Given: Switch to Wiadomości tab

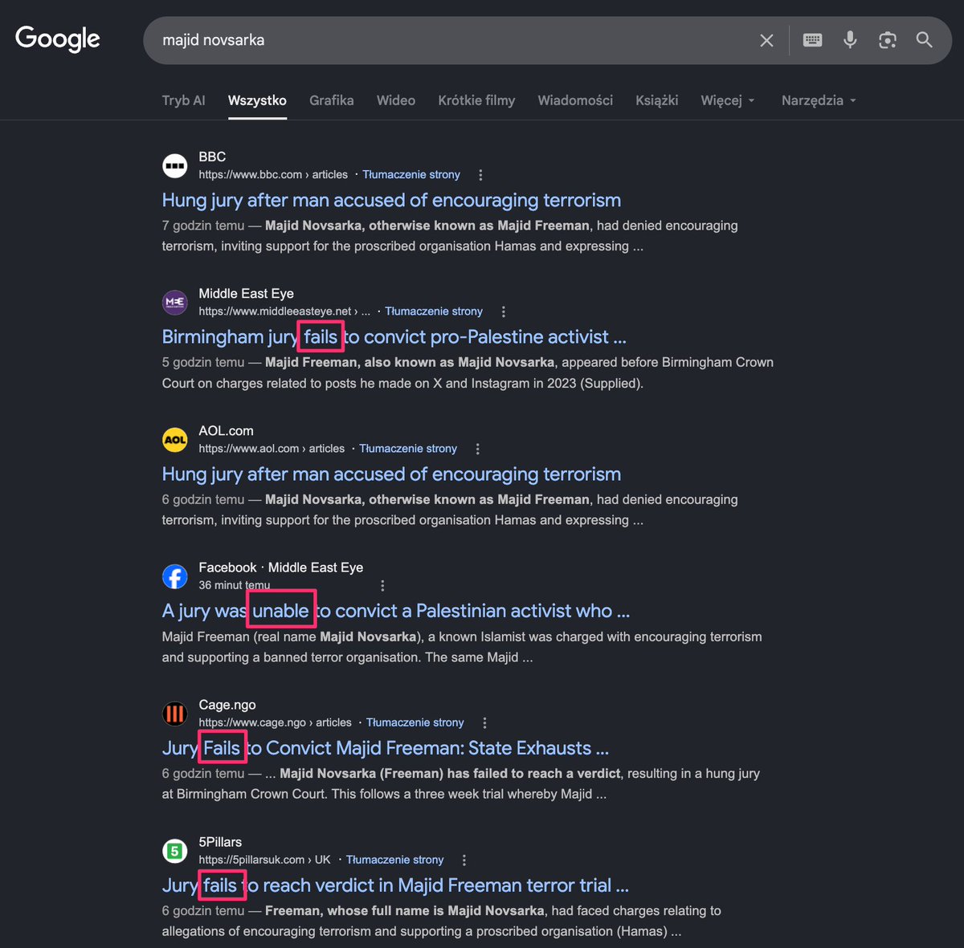Looking at the screenshot, I should tap(575, 100).
